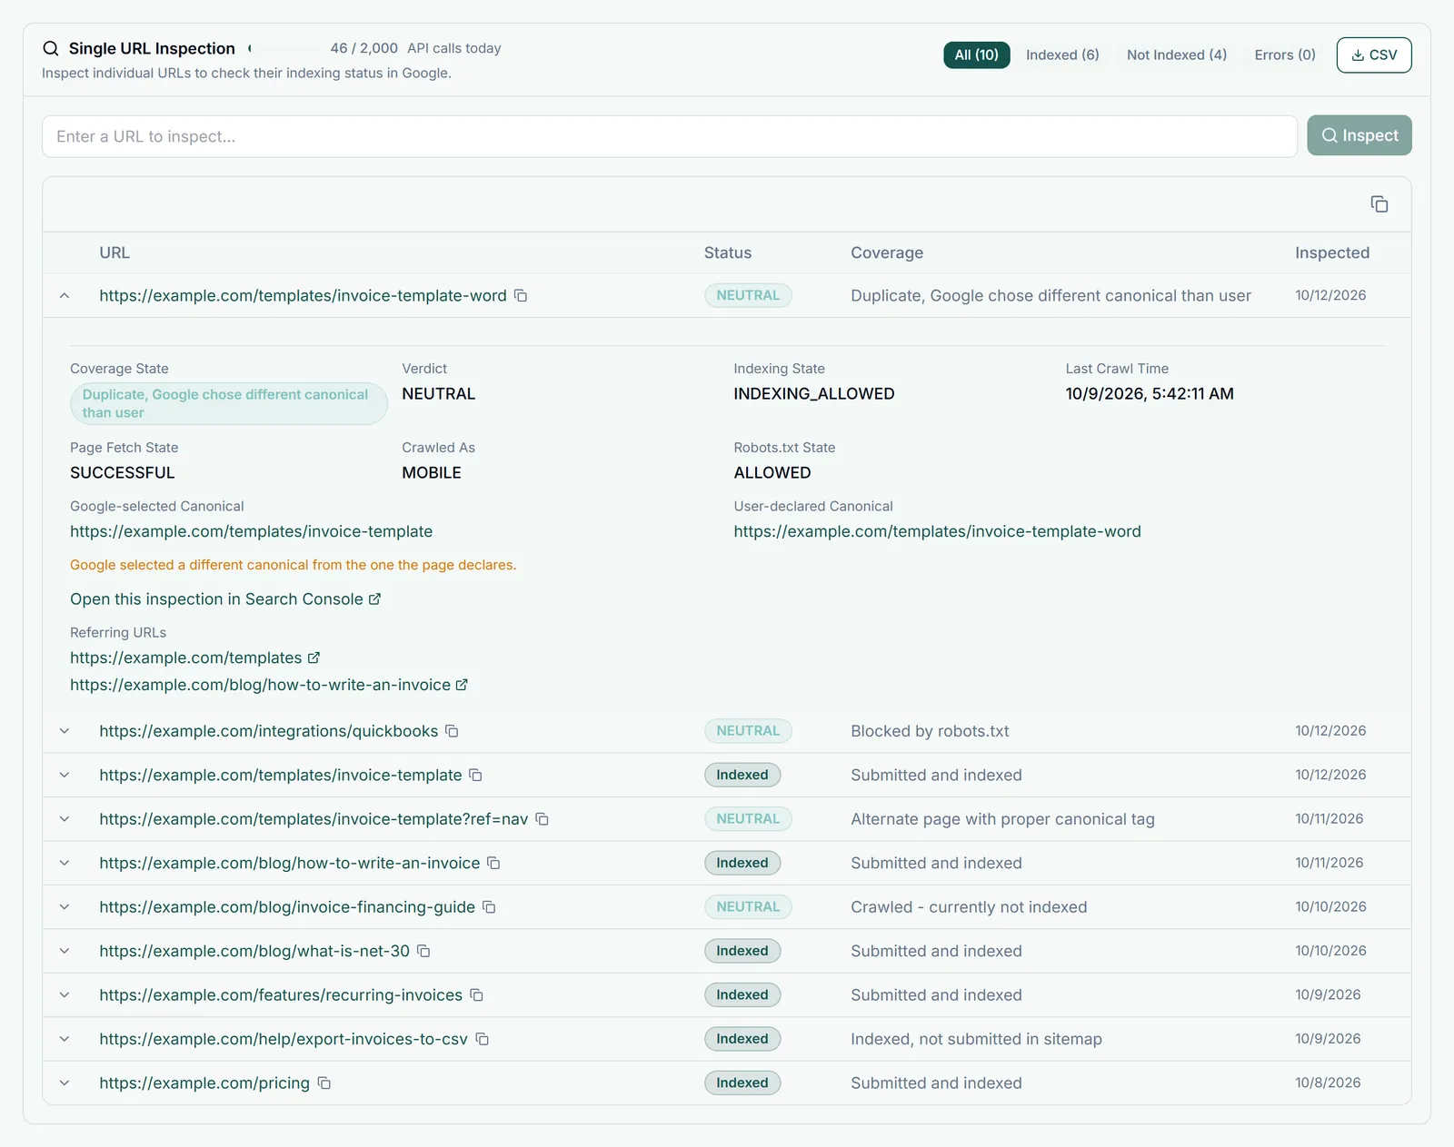Expand the integrations/quickbooks row
This screenshot has height=1147, width=1454.
(x=65, y=731)
